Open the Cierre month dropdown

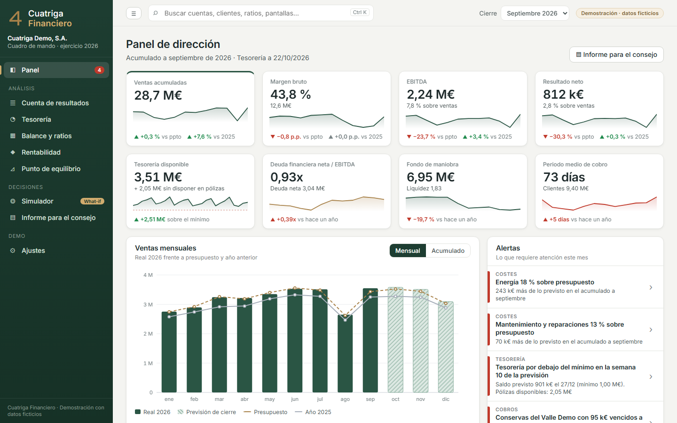[535, 13]
